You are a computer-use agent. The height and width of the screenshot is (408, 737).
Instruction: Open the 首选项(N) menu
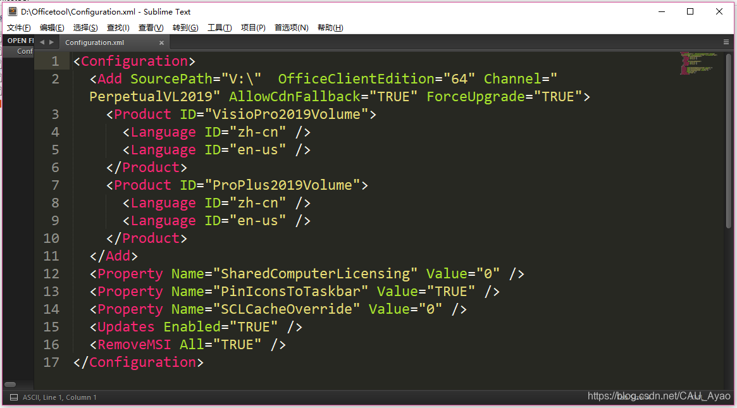click(x=292, y=28)
